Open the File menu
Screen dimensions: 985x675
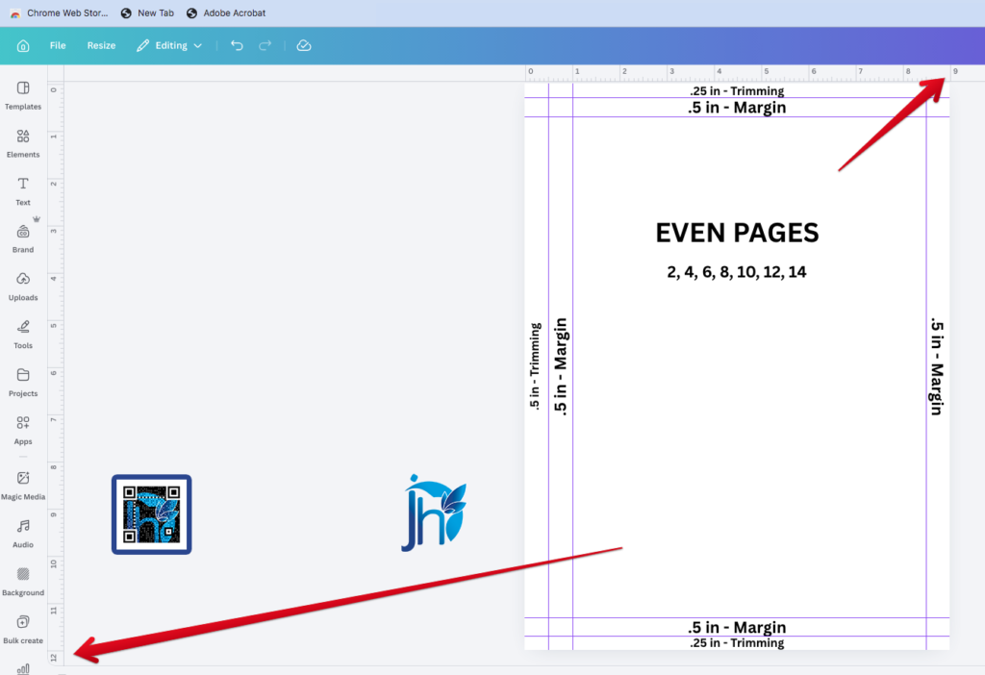click(x=58, y=45)
